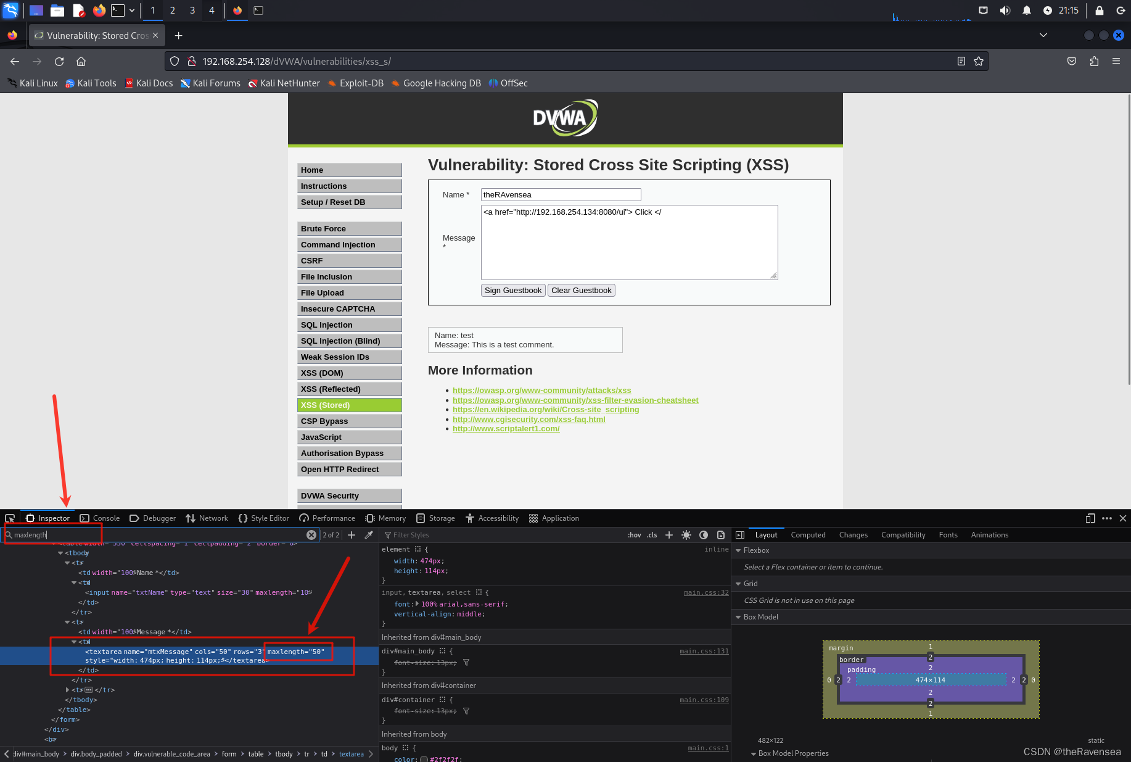Collapse the td node above the textarea

point(74,642)
